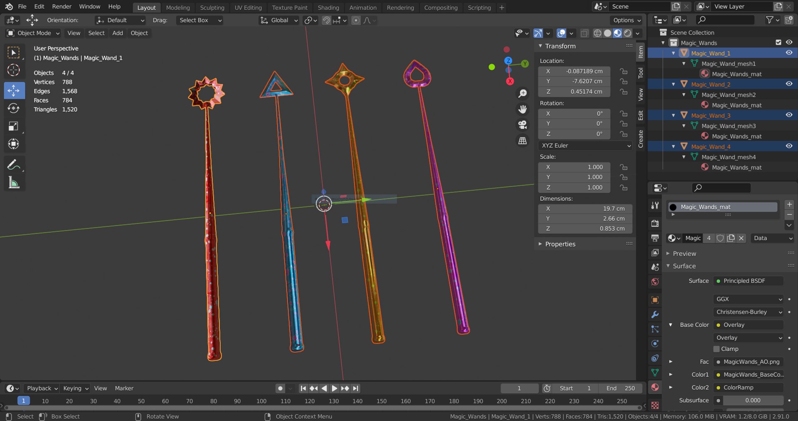Switch to the UV Editing workspace tab

coord(248,7)
